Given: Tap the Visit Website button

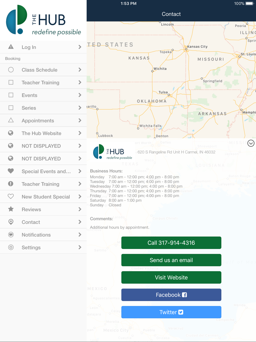Looking at the screenshot, I should coord(171,277).
